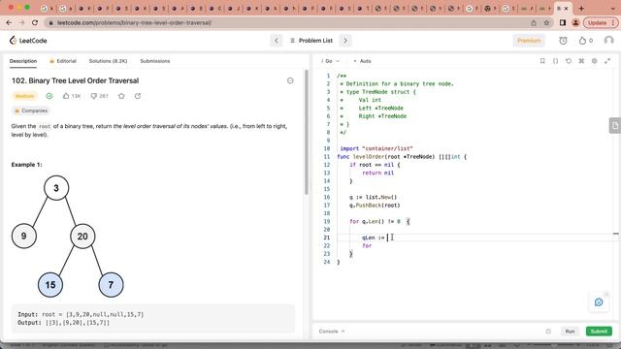Click the LeetCode logo
Image resolution: width=621 pixels, height=349 pixels.
click(x=28, y=41)
